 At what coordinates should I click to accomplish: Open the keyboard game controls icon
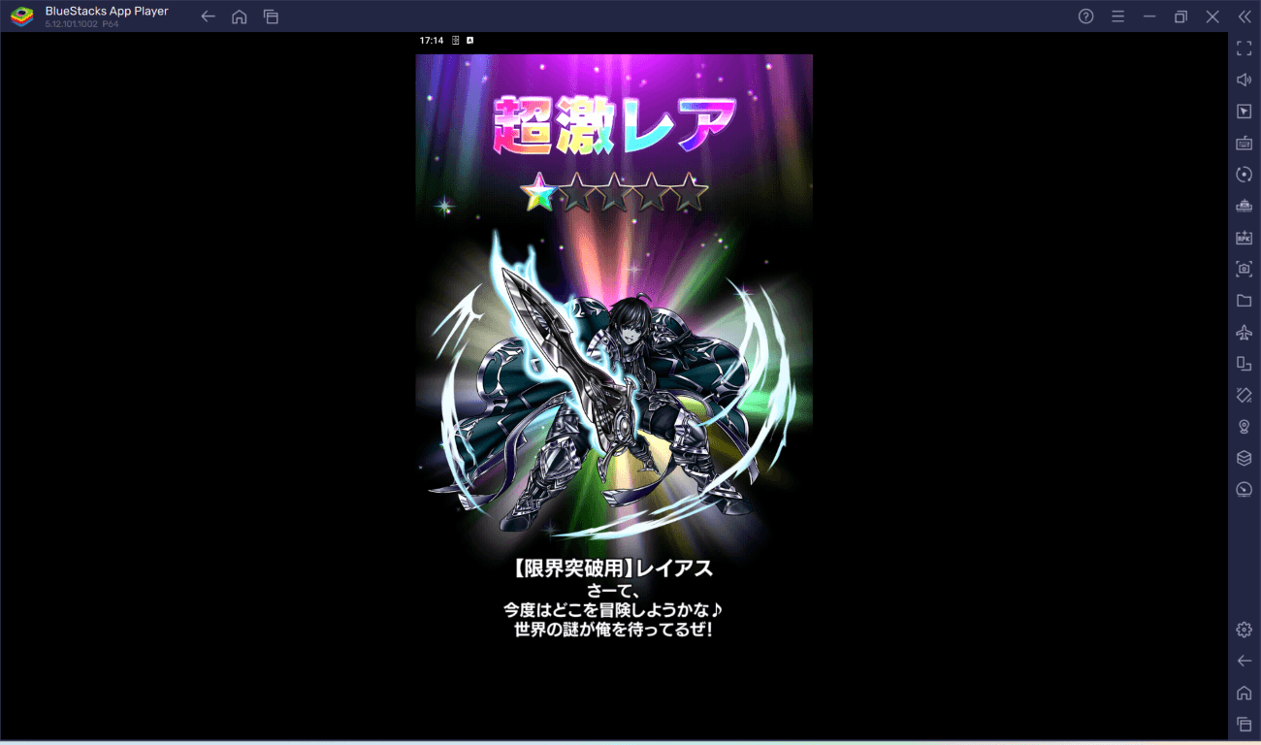1245,143
